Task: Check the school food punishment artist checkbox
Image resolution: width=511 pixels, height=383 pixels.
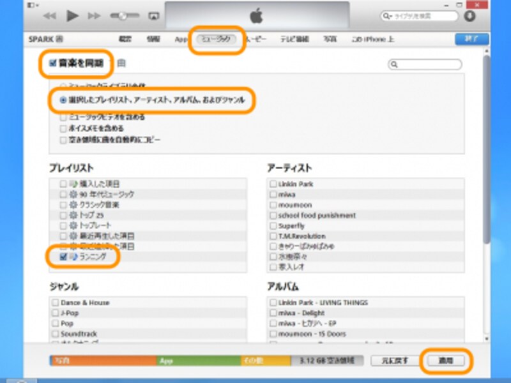Action: [x=273, y=215]
